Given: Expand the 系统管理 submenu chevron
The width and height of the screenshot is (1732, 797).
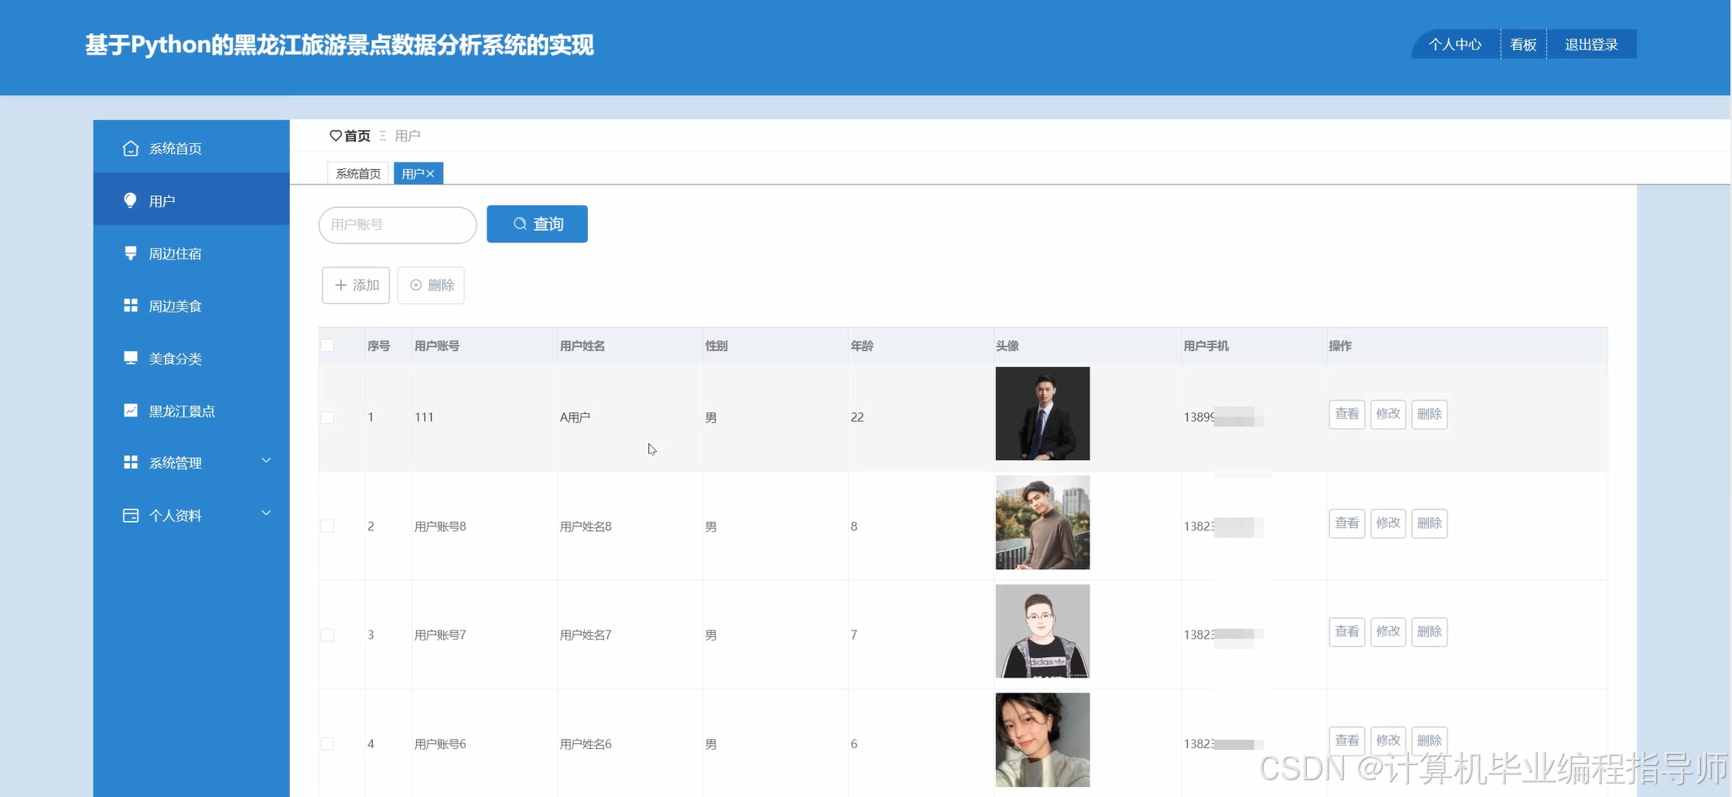Looking at the screenshot, I should pyautogui.click(x=266, y=460).
